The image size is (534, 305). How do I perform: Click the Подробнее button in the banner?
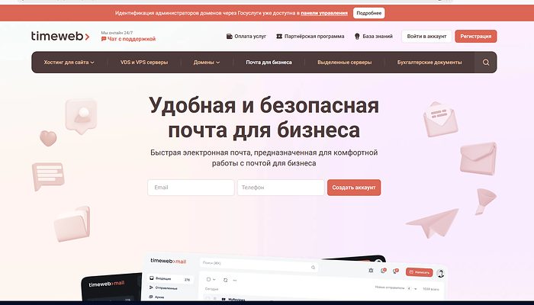pos(368,13)
